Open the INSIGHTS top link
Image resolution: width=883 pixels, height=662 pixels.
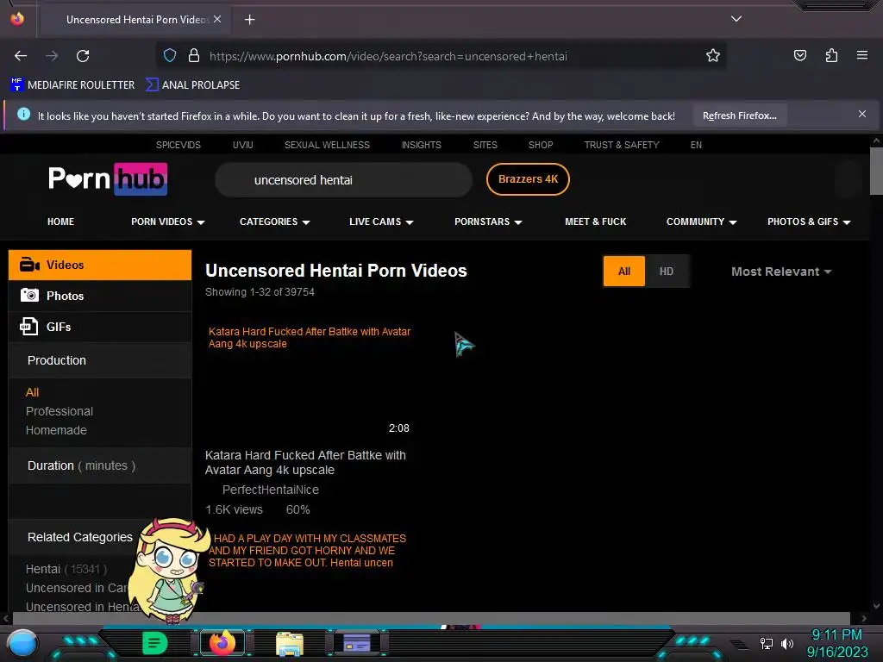(421, 145)
